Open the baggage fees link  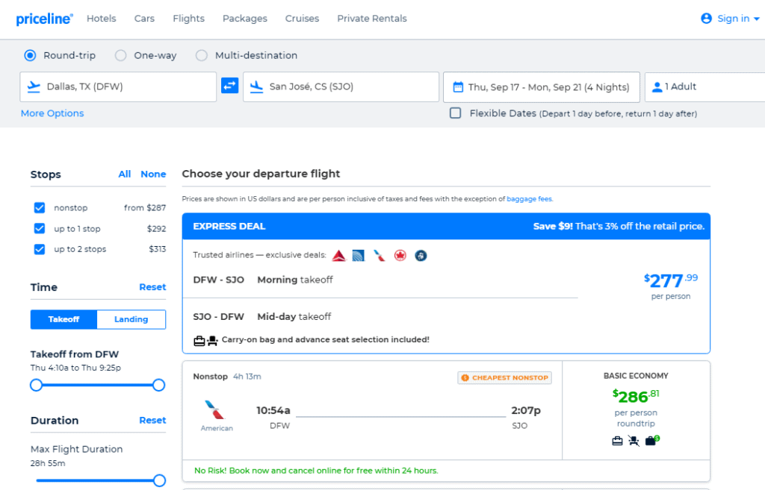530,199
